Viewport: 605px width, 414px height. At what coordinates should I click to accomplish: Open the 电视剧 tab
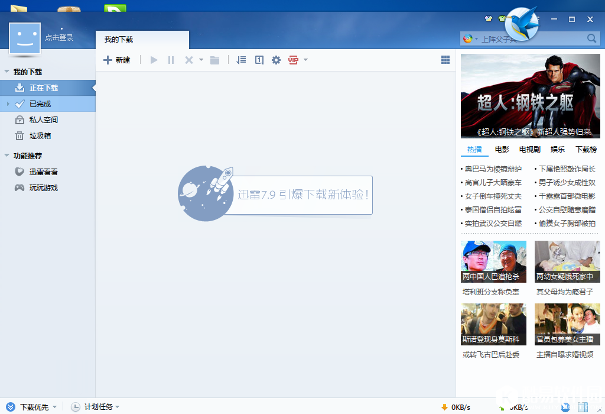point(529,149)
